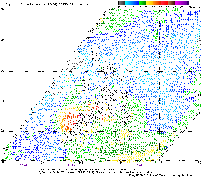The image size is (201, 177).
Task: Click the longitude label '144'
Action: tap(120, 163)
